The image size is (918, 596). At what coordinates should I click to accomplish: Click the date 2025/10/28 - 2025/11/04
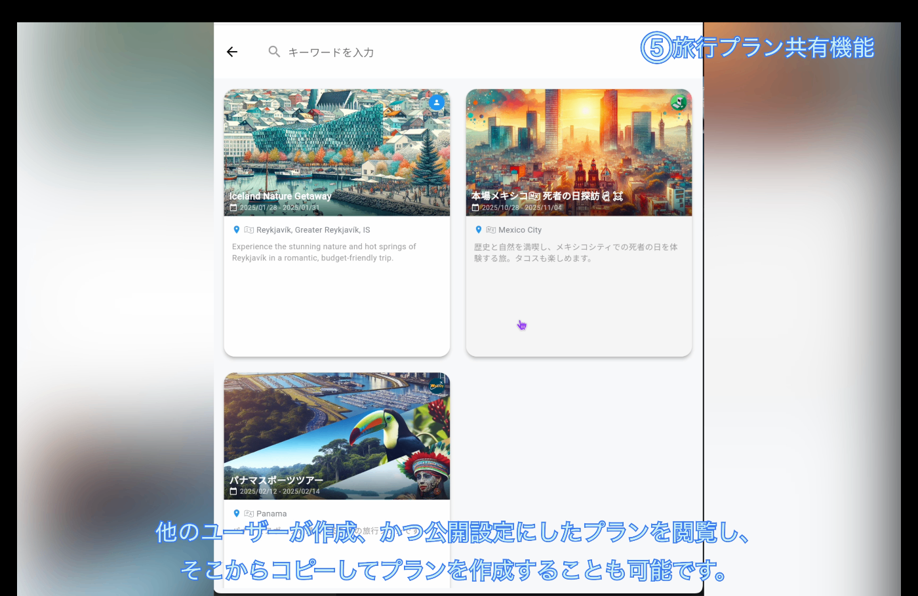pyautogui.click(x=522, y=208)
